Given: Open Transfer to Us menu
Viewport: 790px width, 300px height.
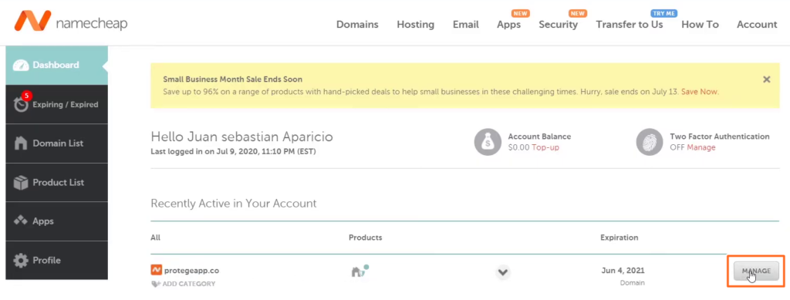Looking at the screenshot, I should tap(630, 24).
